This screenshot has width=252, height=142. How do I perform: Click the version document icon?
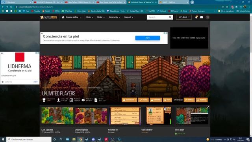[x=96, y=100]
